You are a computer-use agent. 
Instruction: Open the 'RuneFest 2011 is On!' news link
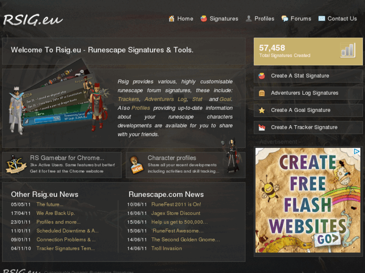pyautogui.click(x=176, y=204)
